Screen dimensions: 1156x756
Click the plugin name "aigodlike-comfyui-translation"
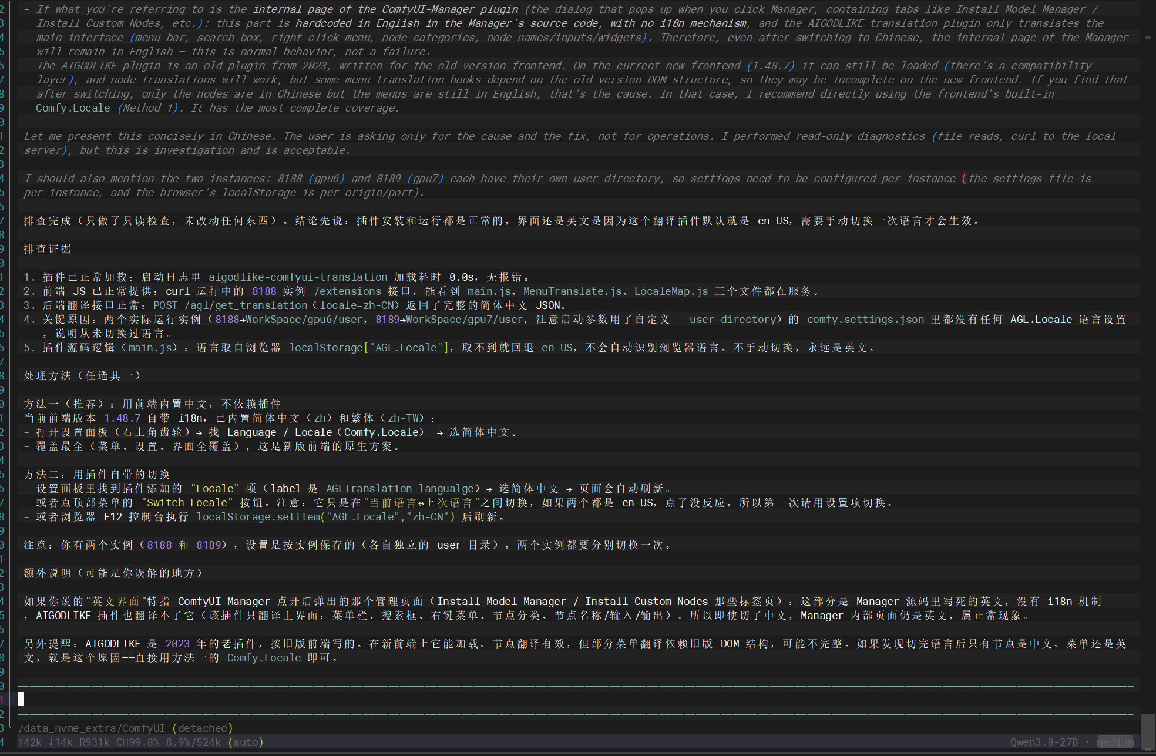point(298,277)
